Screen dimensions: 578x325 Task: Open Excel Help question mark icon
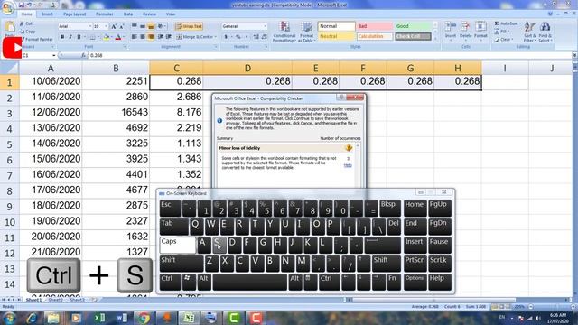pyautogui.click(x=550, y=14)
